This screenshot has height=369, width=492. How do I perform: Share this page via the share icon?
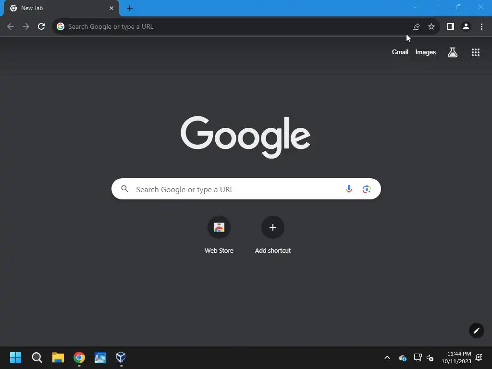[x=416, y=27]
